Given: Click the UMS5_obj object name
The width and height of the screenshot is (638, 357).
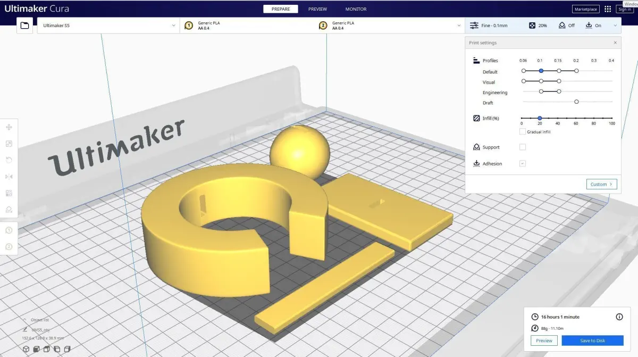Looking at the screenshot, I should click(40, 330).
